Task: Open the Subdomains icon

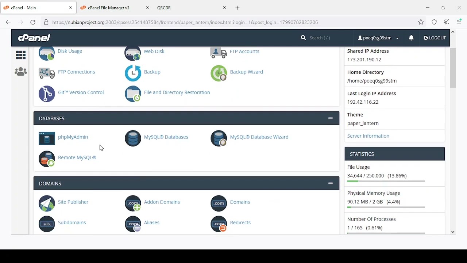Action: point(47,224)
